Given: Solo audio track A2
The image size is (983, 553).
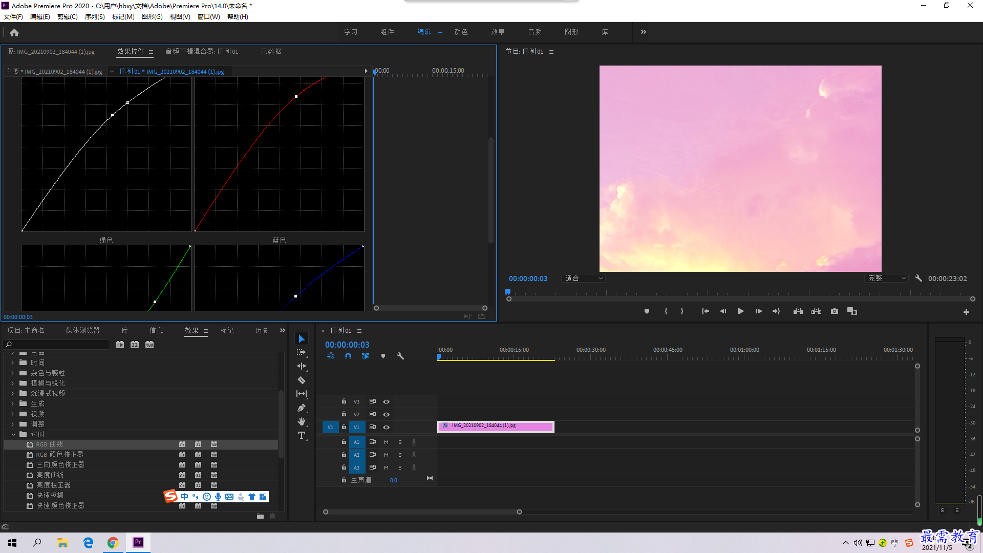Looking at the screenshot, I should [400, 455].
